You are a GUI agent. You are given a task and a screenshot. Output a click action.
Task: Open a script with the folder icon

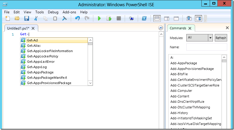coord(17,18)
